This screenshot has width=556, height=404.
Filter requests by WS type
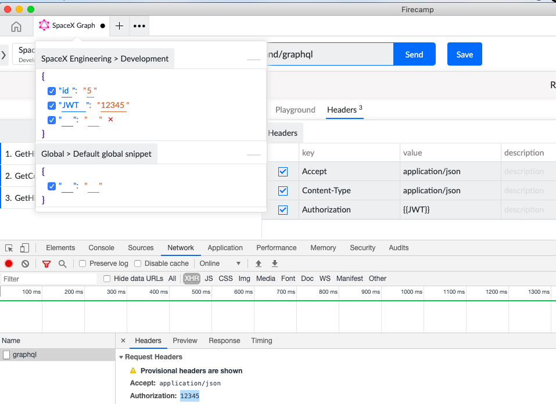325,279
